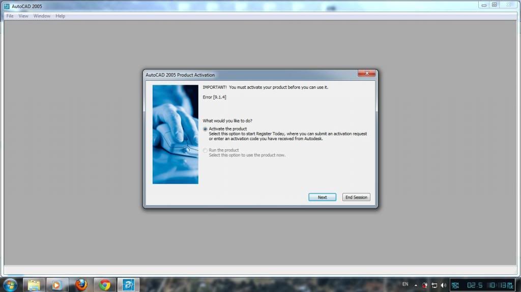
Task: Restore down the AutoCAD 2005 window
Action: click(x=494, y=5)
